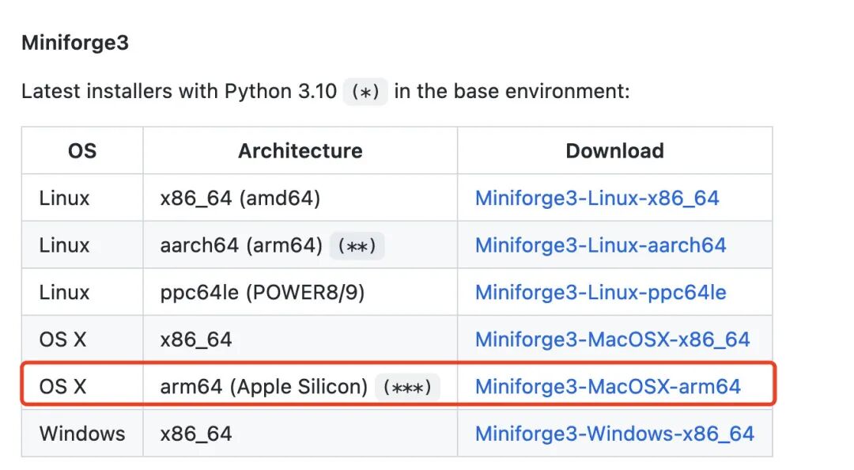
Task: Download Miniforge3-MacOSX-x86_64 installer
Action: click(x=611, y=339)
